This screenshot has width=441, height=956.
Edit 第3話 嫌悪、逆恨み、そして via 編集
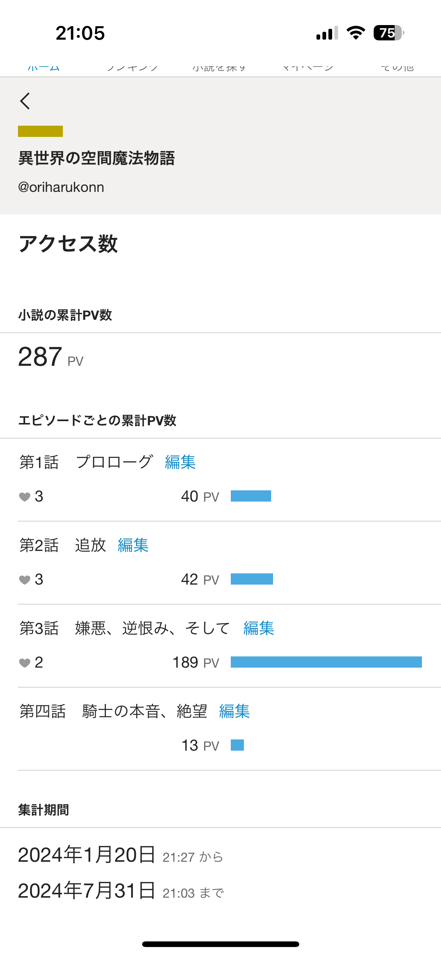coord(259,628)
